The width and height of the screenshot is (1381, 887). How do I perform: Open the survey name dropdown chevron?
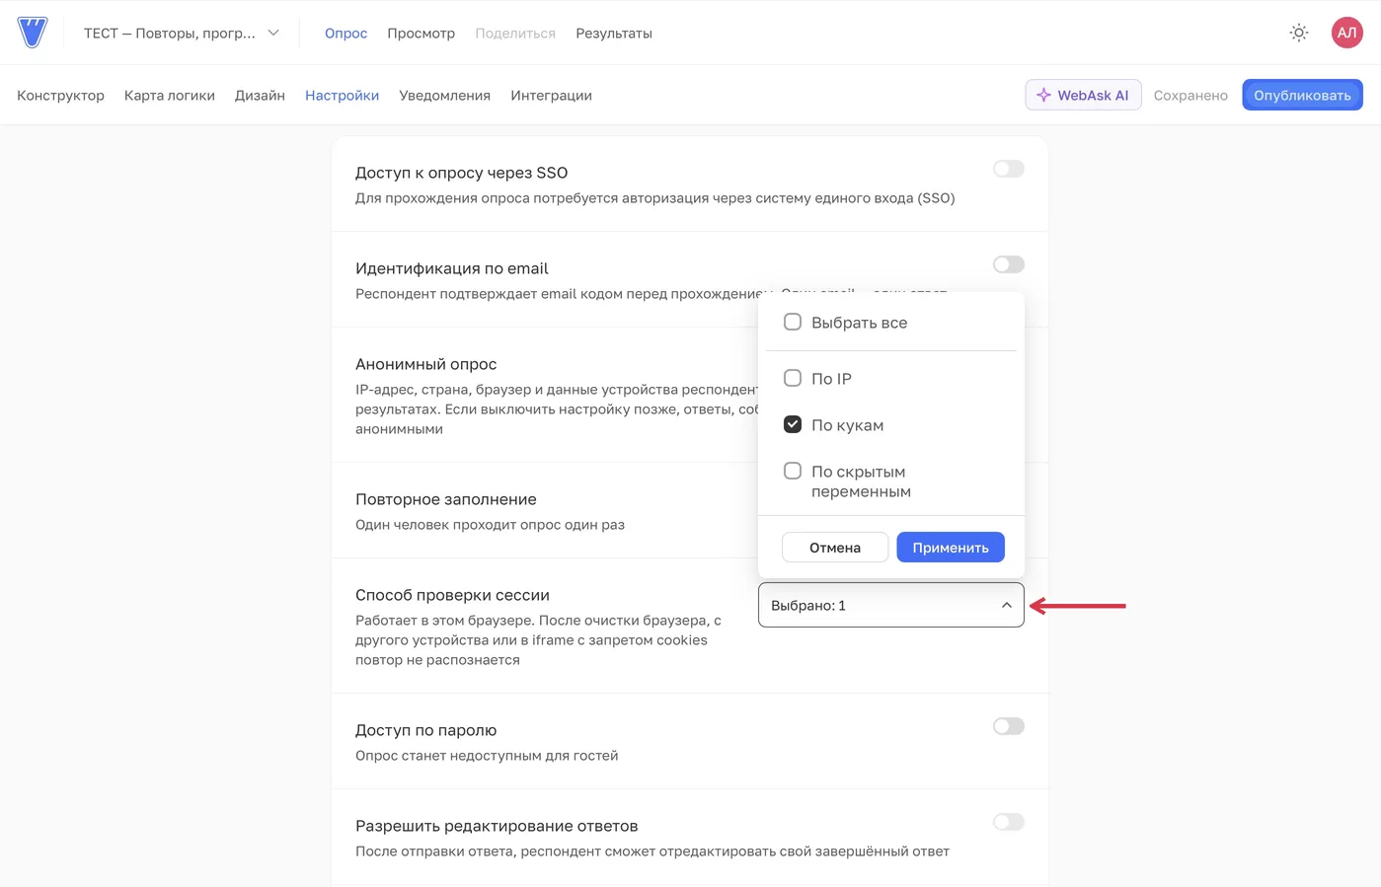273,33
